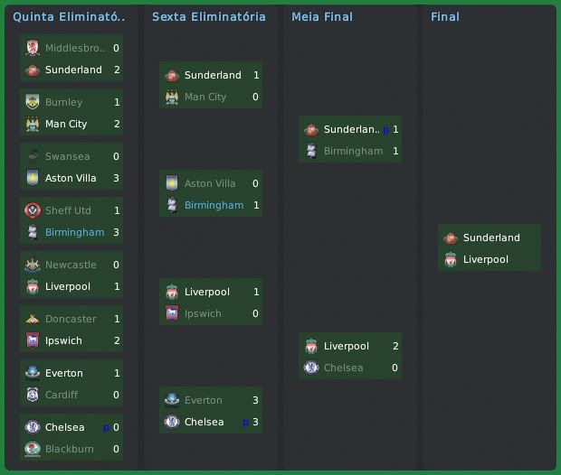The image size is (561, 475).
Task: Click Sunderland badge in the Final
Action: [451, 237]
